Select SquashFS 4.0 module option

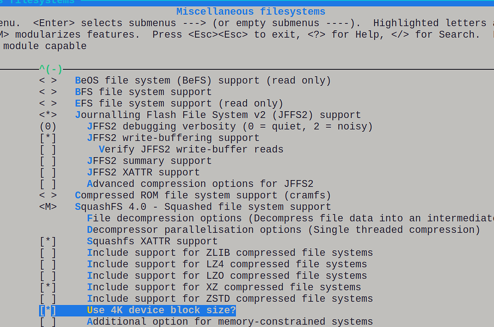pyautogui.click(x=48, y=207)
